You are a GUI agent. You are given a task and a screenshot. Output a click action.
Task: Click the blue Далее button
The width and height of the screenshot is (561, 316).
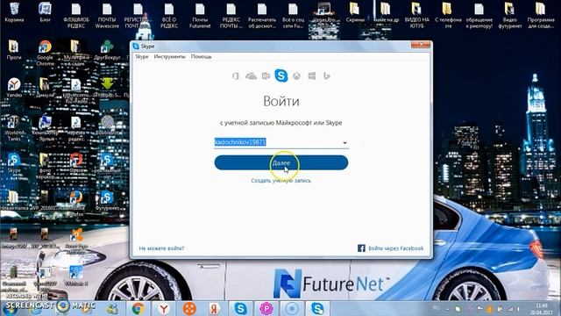point(281,162)
